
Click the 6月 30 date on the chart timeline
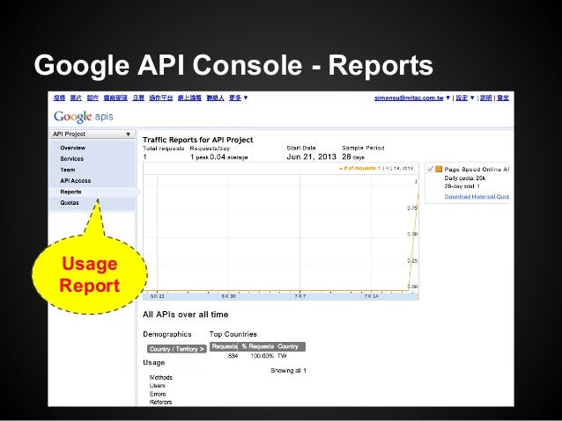tap(228, 296)
